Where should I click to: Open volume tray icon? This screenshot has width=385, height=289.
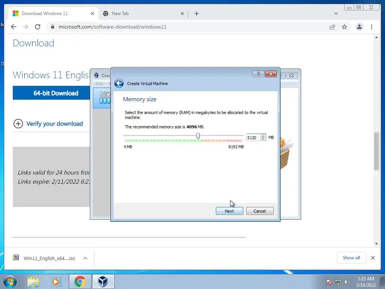click(347, 282)
